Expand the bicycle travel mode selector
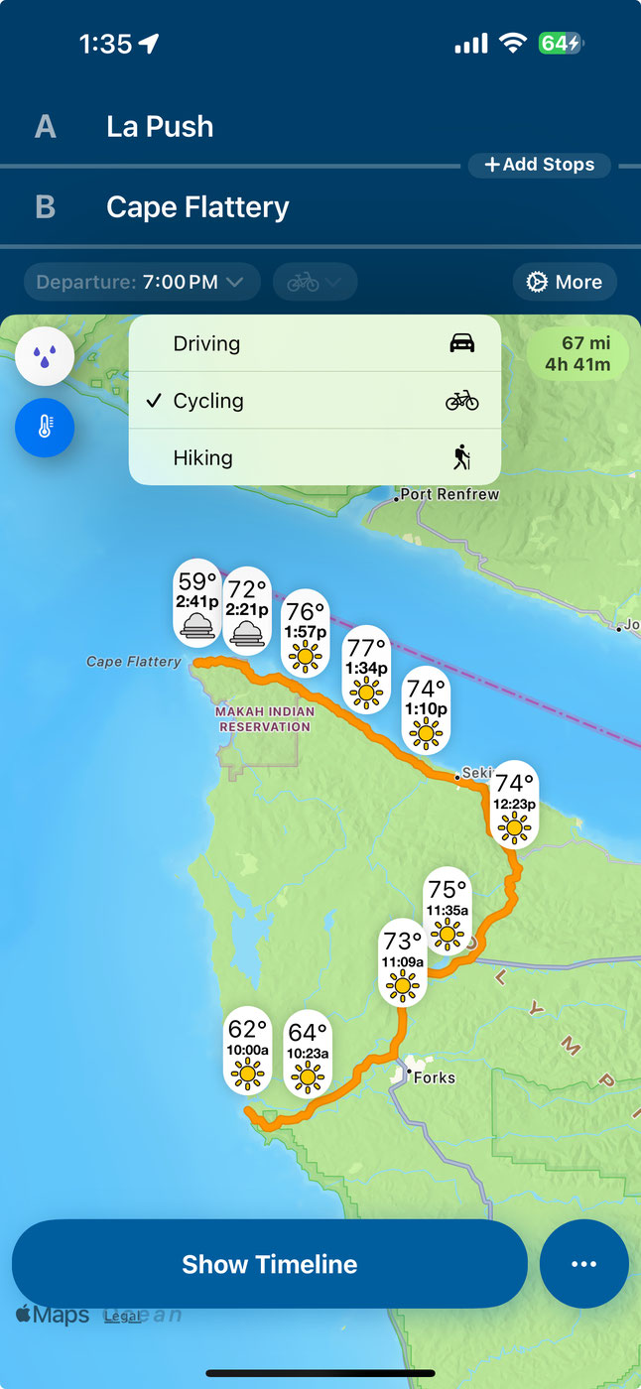This screenshot has width=641, height=1389. (315, 282)
